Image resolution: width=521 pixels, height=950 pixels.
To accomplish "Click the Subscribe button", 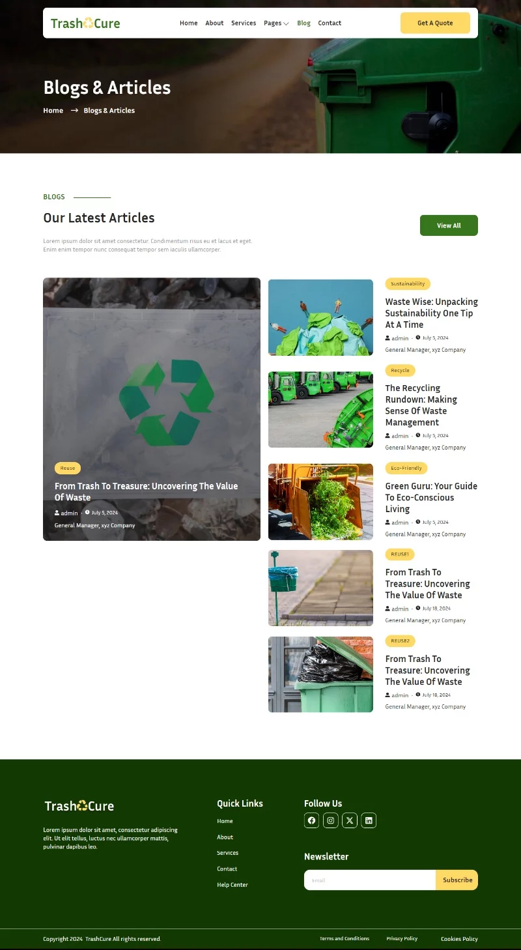I will [x=457, y=880].
